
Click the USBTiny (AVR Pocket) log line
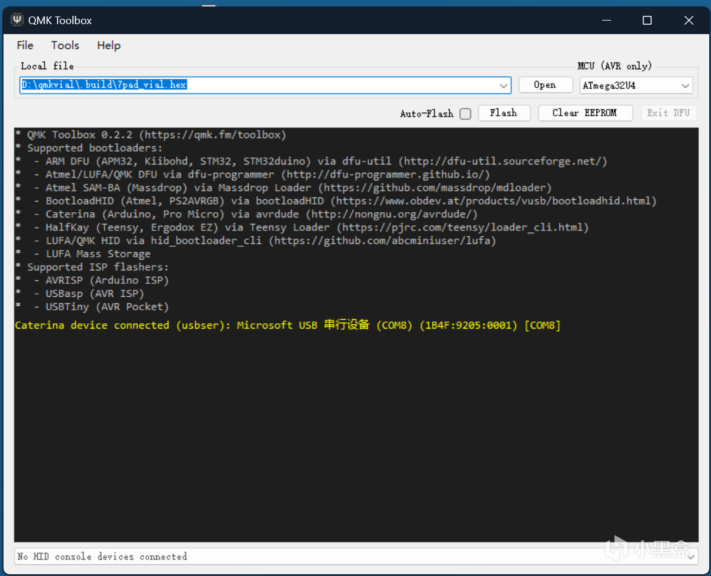[92, 307]
